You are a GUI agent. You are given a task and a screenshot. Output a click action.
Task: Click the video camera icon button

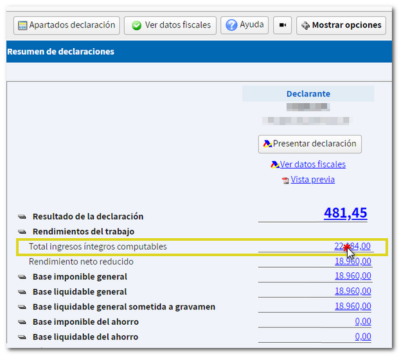(282, 26)
